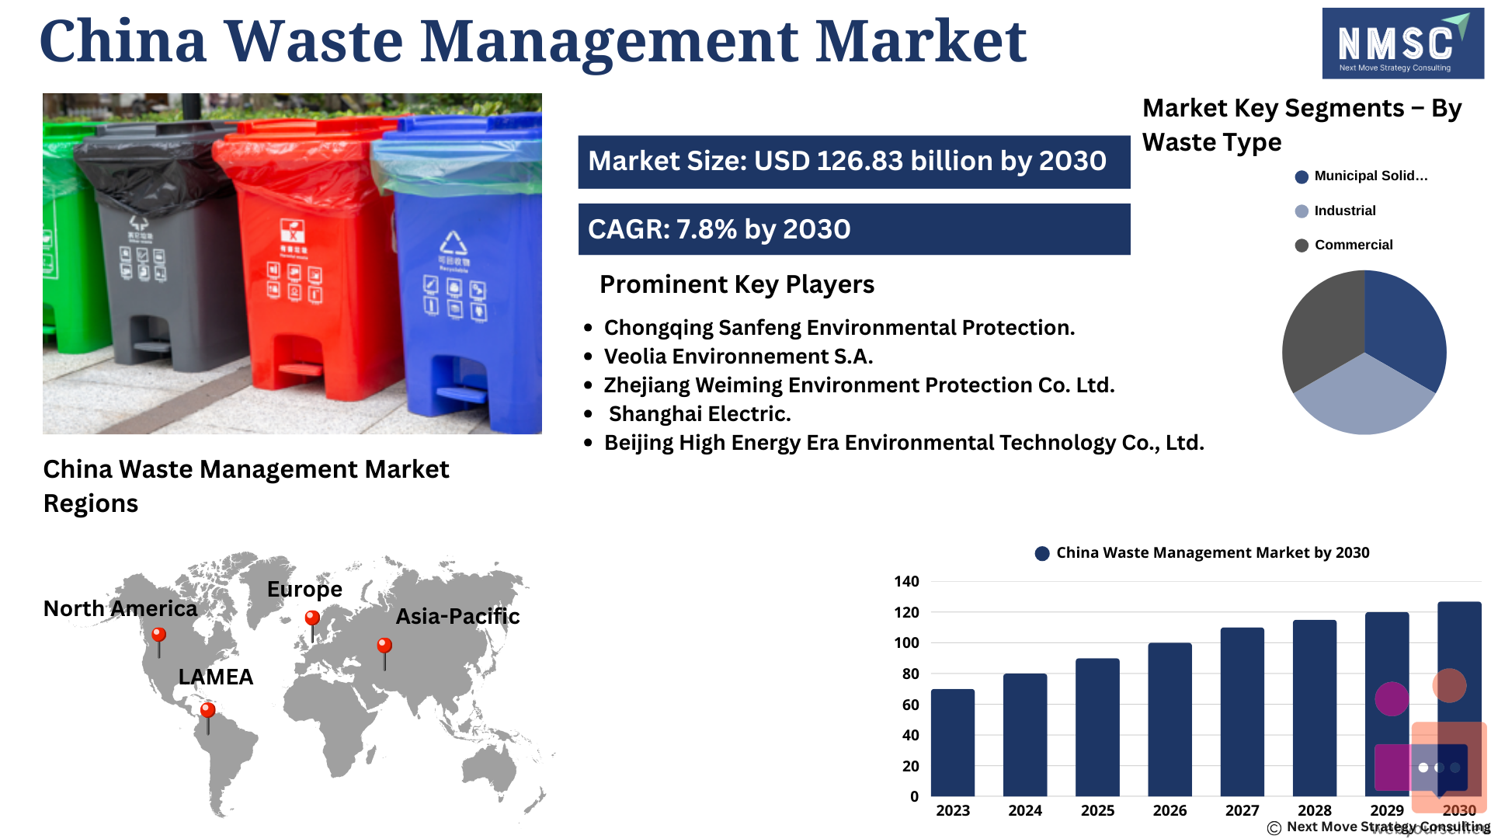Click the 2026 x-axis label
This screenshot has width=1491, height=839.
(x=1170, y=811)
